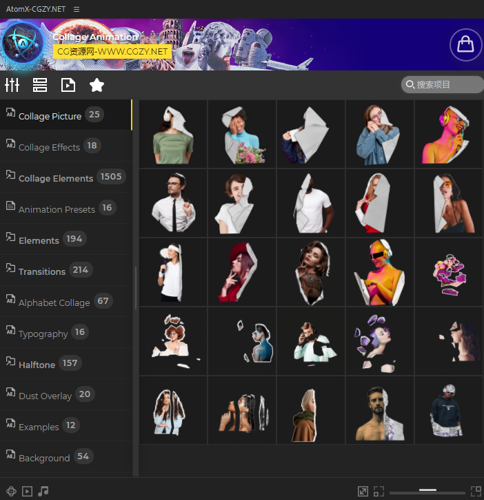
Task: Click the Typography AE file icon
Action: coord(10,330)
